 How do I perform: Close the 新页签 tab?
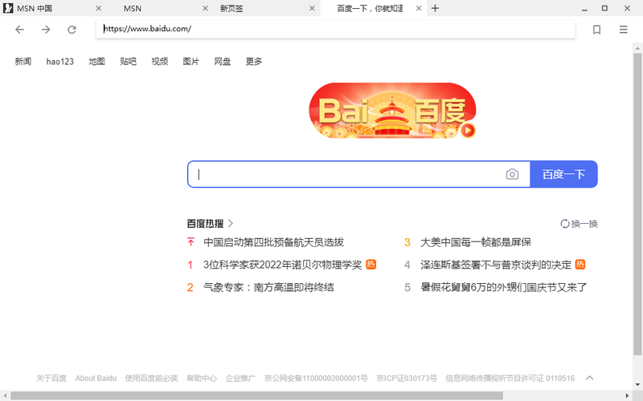point(312,8)
